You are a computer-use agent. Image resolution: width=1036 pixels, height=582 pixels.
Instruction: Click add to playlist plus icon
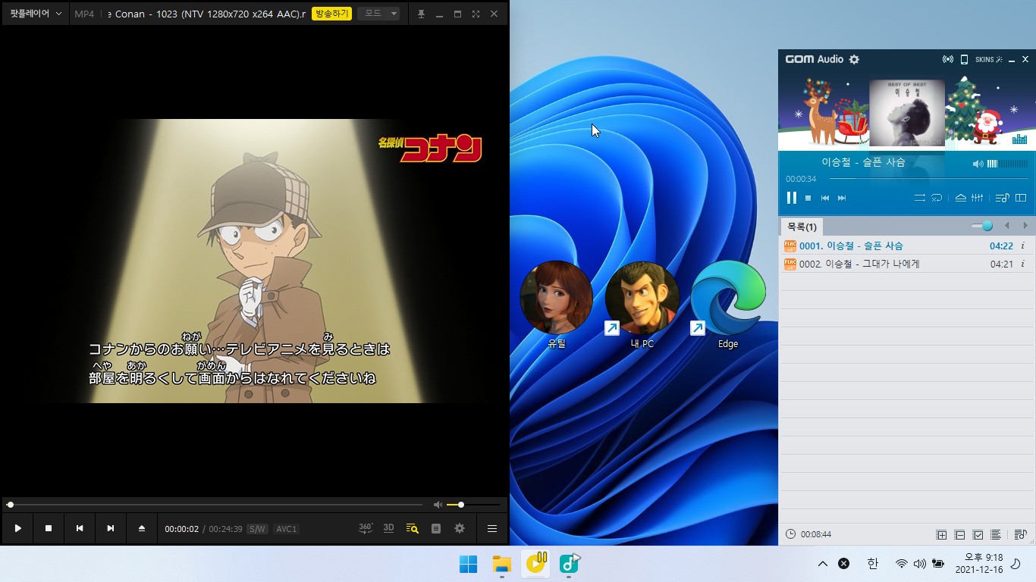click(x=942, y=535)
